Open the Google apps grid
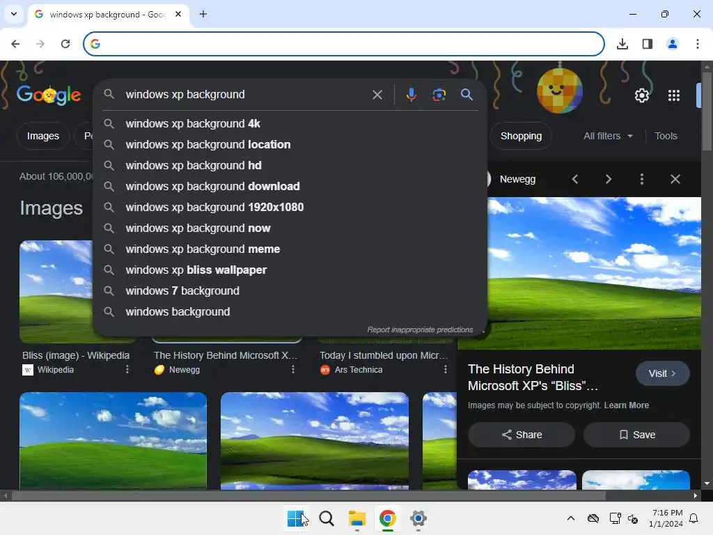 click(674, 95)
